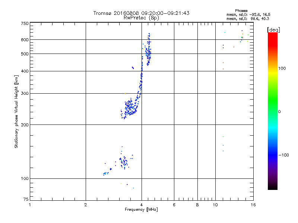The height and width of the screenshot is (223, 298).
Task: Click the dense blue echo cluster near 250 km
Action: (130, 108)
